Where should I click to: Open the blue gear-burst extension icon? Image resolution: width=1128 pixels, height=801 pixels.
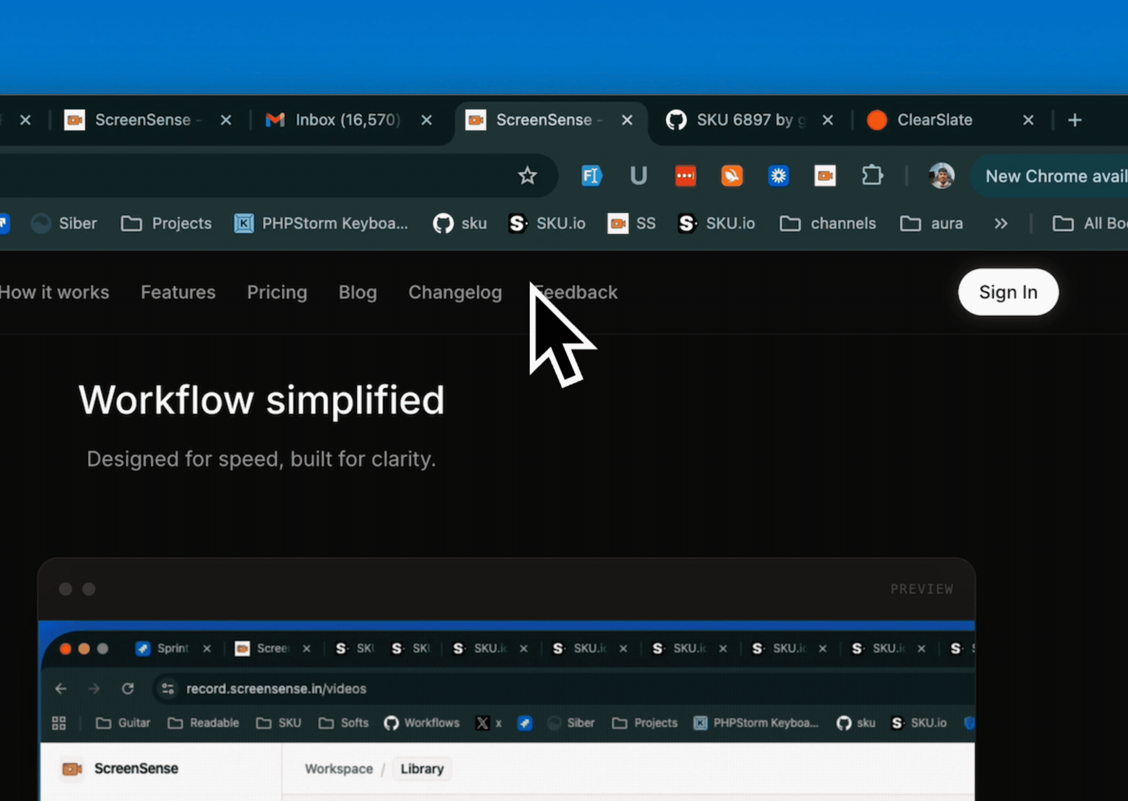[778, 175]
